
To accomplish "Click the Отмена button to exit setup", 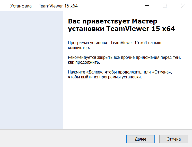I will 173,139.
